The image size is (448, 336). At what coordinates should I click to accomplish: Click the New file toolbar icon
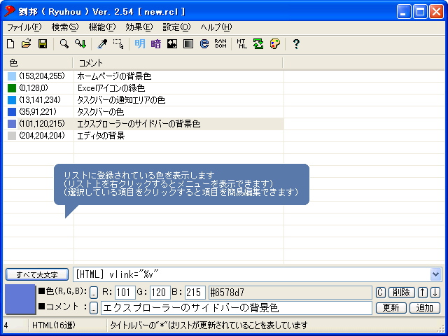tap(10, 44)
